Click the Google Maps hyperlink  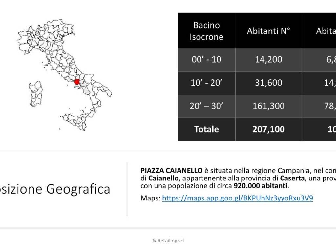pos(238,198)
